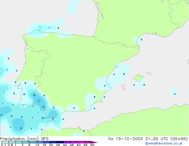Screen dimensions: 189x146
Task: Click the '50' legend scale label
Action: click(x=92, y=145)
